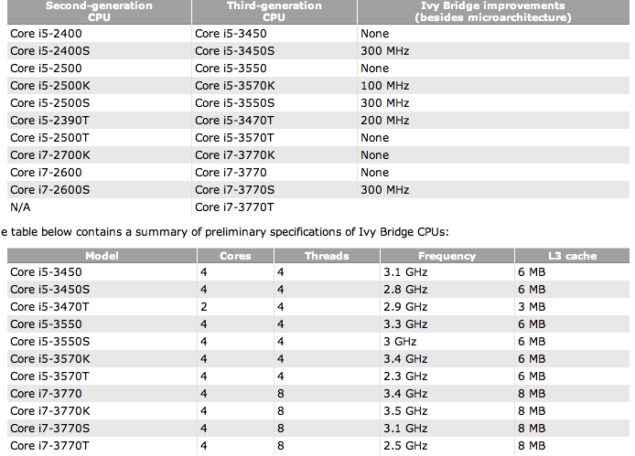Select "6 MB" in the Core i5-3450 row
The width and height of the screenshot is (635, 456).
[x=532, y=272]
